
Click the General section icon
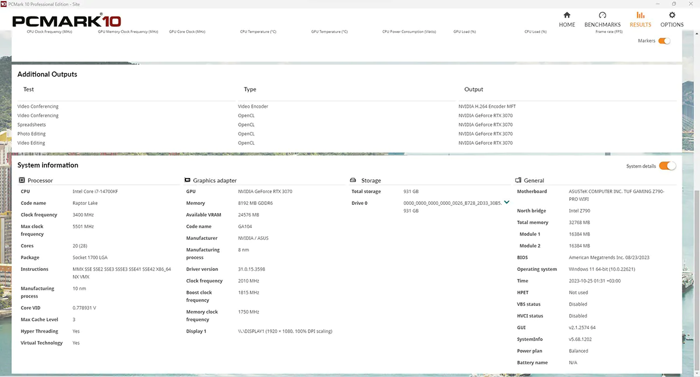point(518,180)
